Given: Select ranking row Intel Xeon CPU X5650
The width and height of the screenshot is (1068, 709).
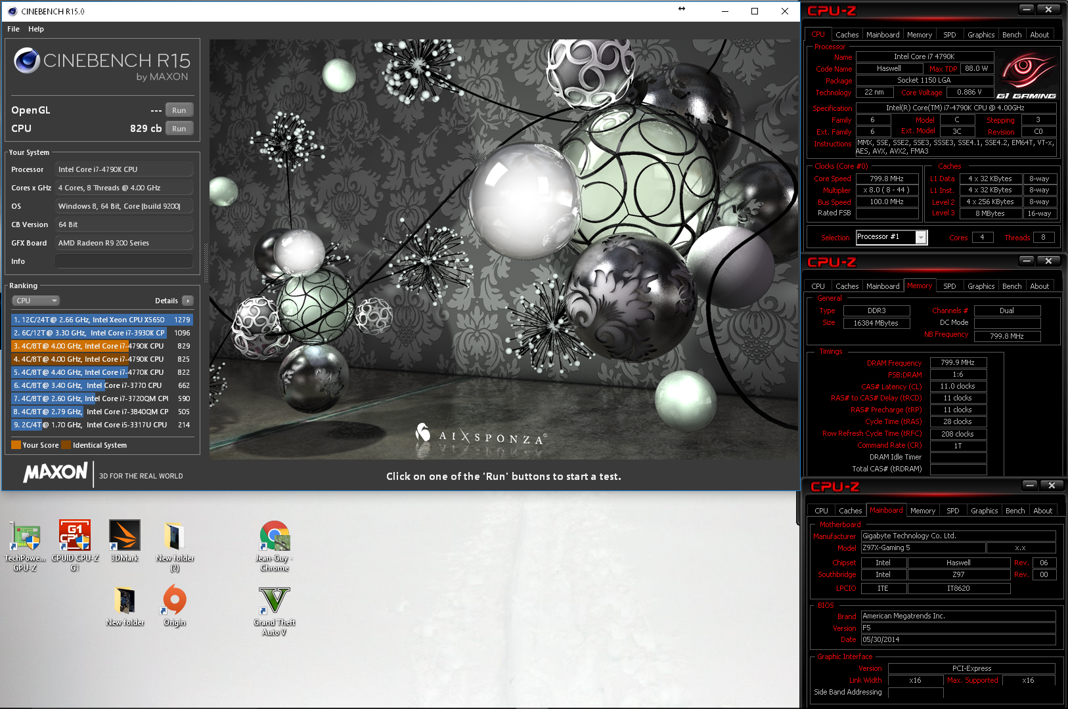Looking at the screenshot, I should point(102,320).
